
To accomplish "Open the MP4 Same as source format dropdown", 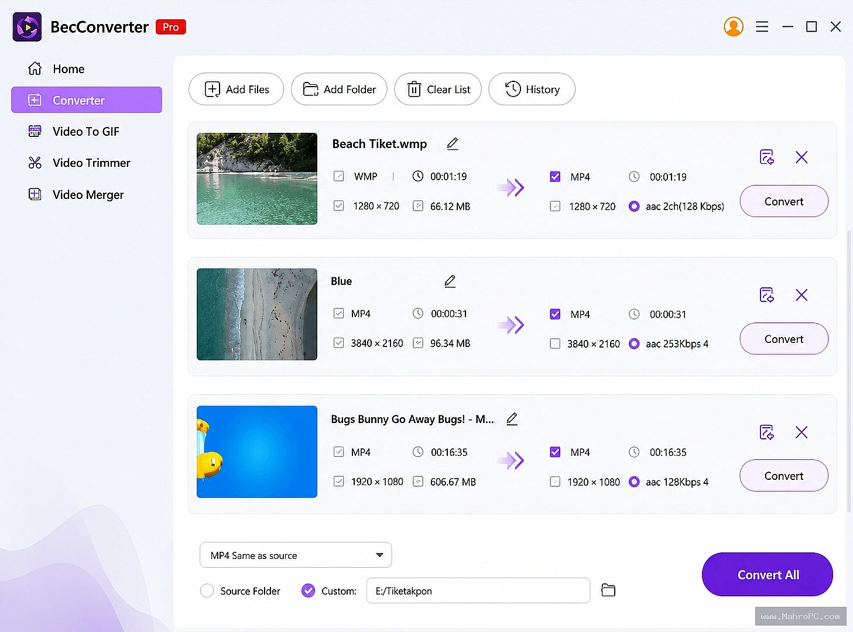I will click(x=296, y=555).
